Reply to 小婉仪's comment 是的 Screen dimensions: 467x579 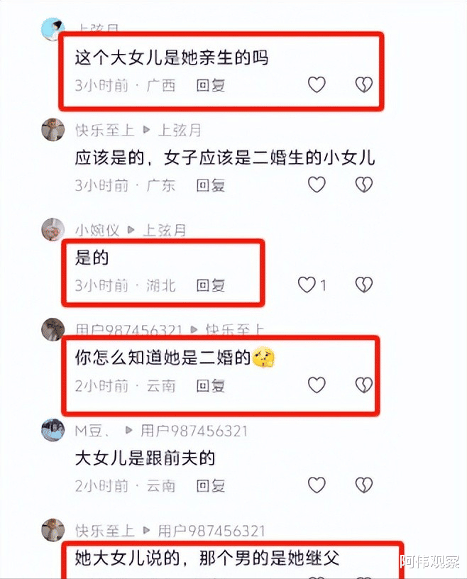pyautogui.click(x=210, y=285)
